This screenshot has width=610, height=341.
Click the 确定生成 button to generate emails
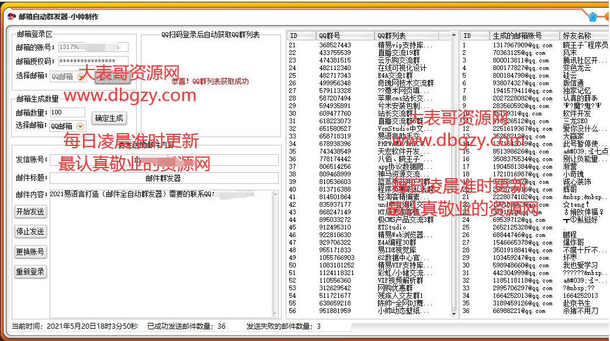(x=109, y=117)
